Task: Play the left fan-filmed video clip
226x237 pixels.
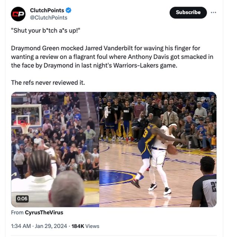Action: [x=55, y=150]
